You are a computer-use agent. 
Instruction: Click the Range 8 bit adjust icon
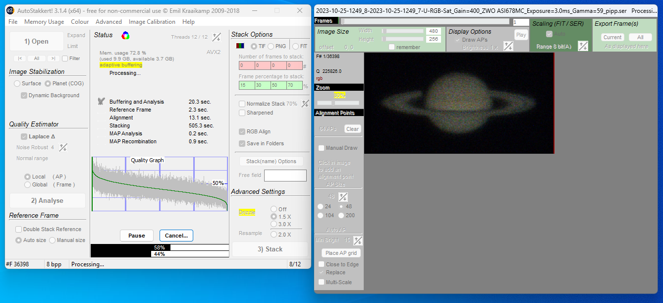coord(583,46)
